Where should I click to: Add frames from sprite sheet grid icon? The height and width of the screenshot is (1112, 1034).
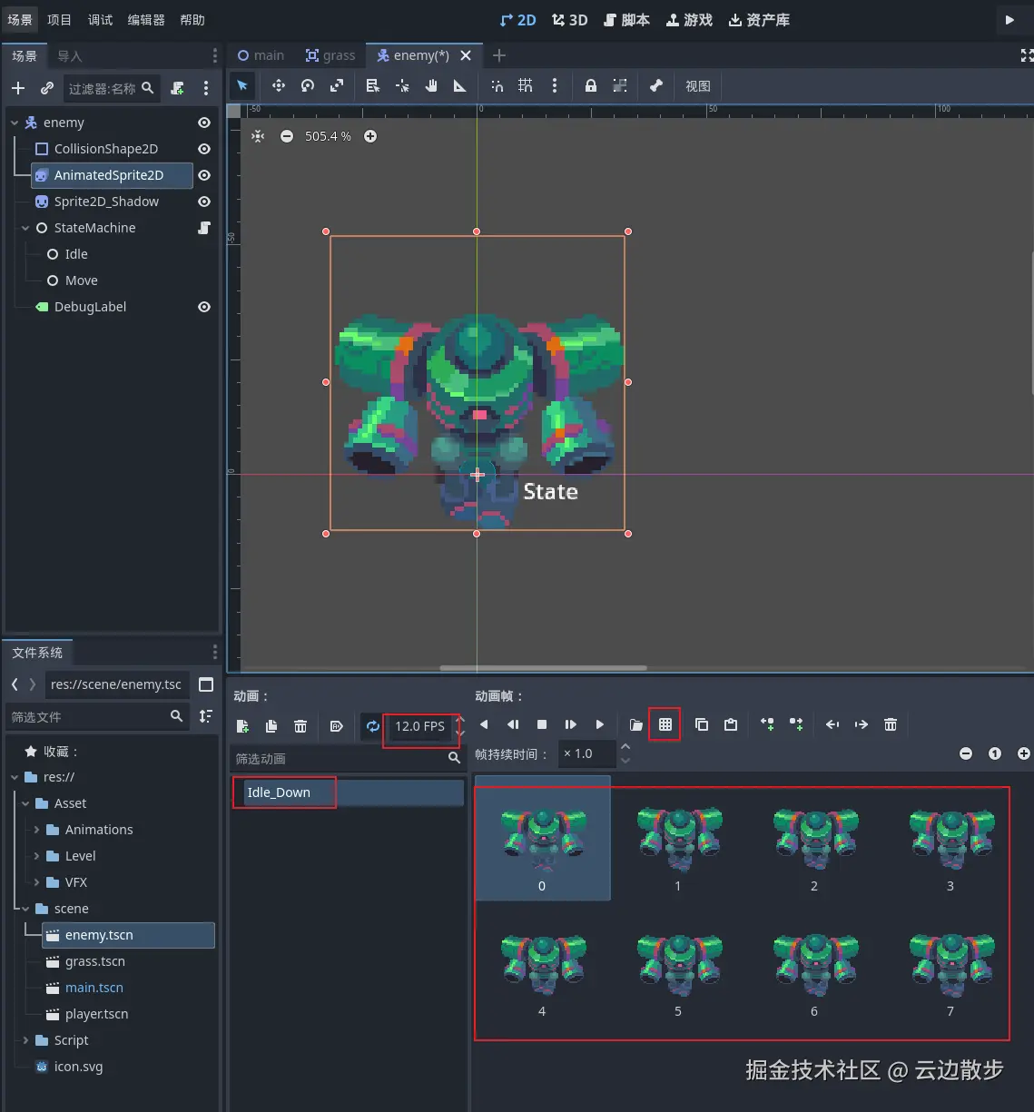coord(665,724)
